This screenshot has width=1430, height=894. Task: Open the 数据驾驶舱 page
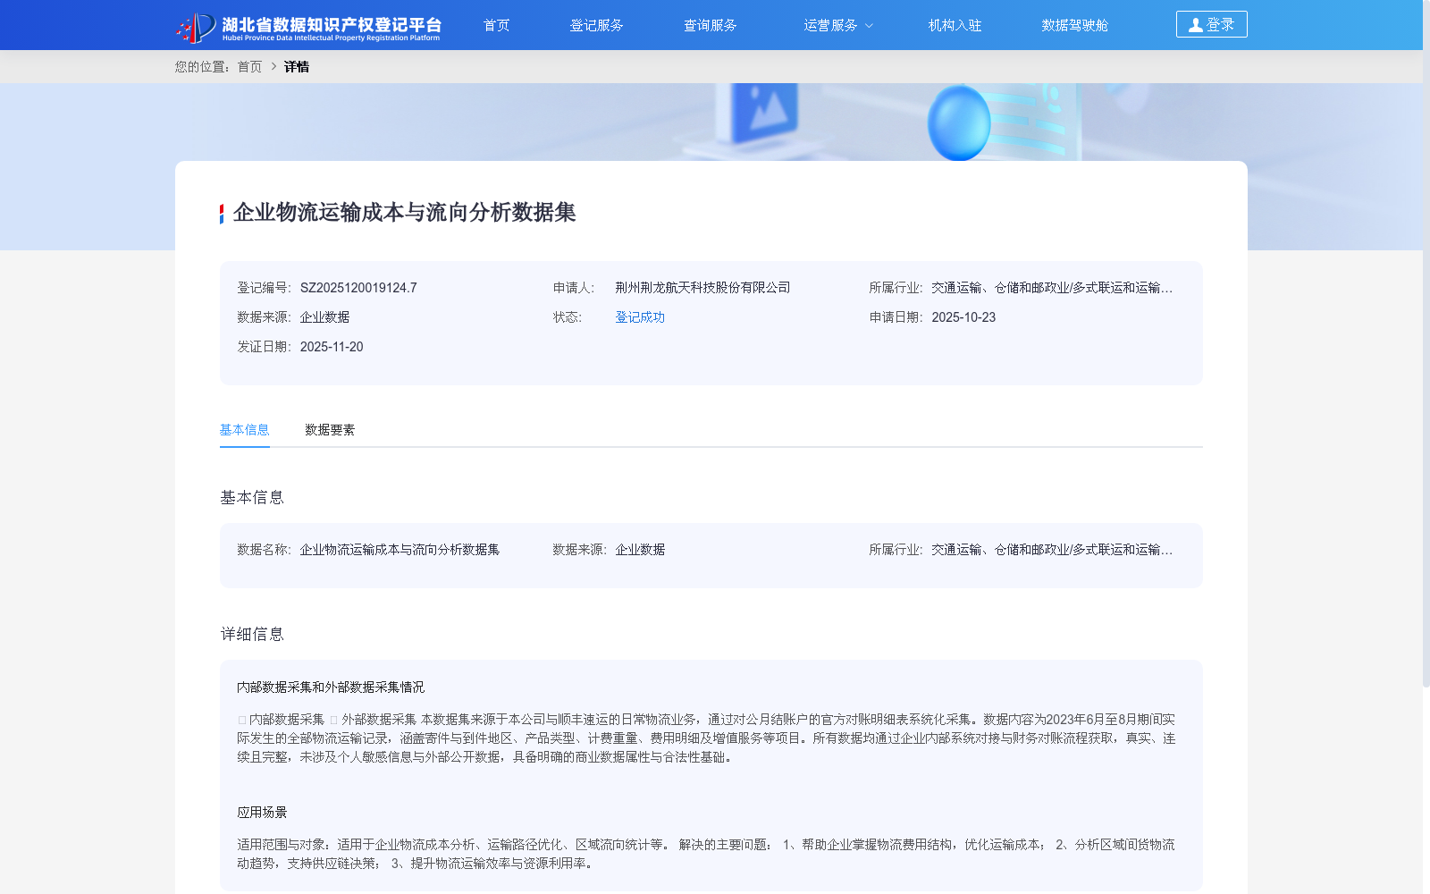(x=1074, y=25)
